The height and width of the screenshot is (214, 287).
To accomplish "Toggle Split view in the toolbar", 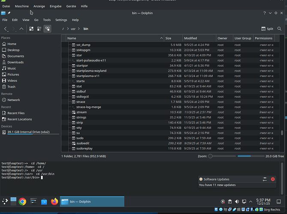I will [x=266, y=29].
